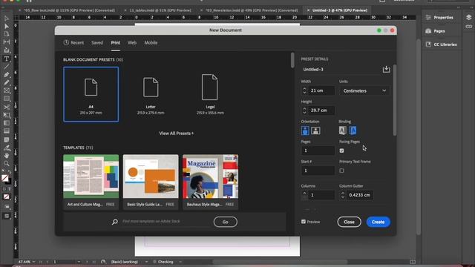Open the preflight profile dropdown [Basic] (working)
475x267 pixels.
click(146, 262)
